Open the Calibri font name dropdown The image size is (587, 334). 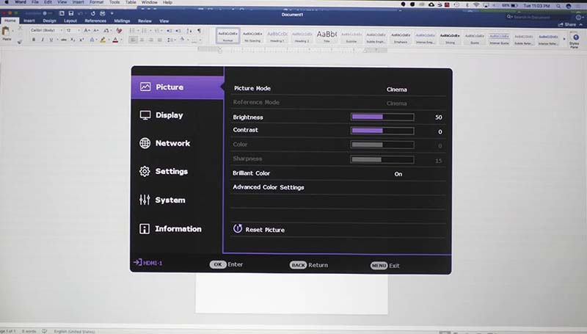[46, 30]
